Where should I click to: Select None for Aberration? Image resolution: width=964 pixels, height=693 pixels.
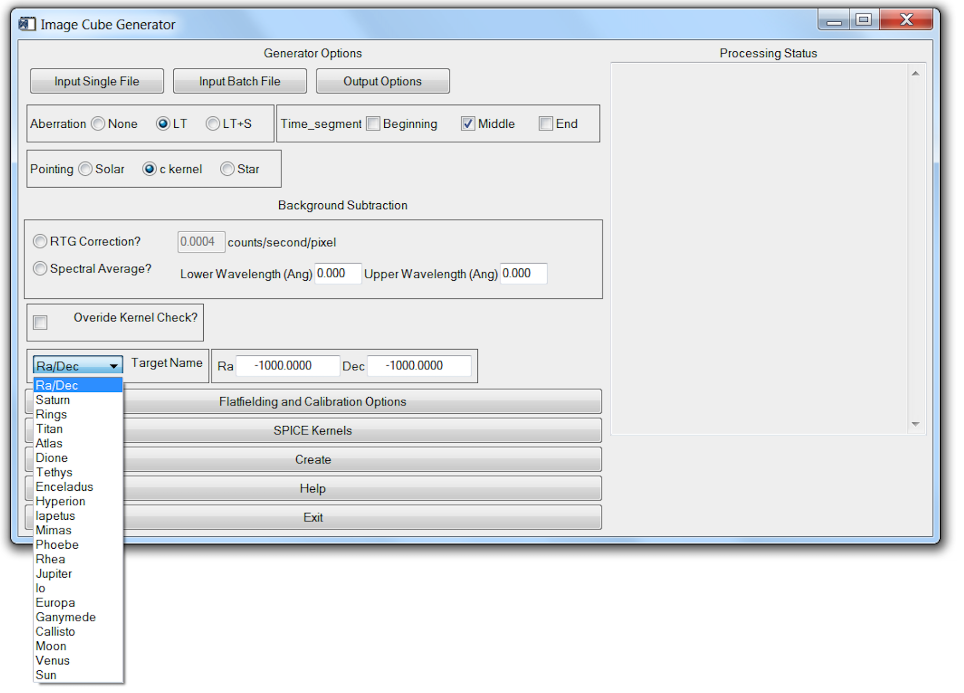(98, 124)
